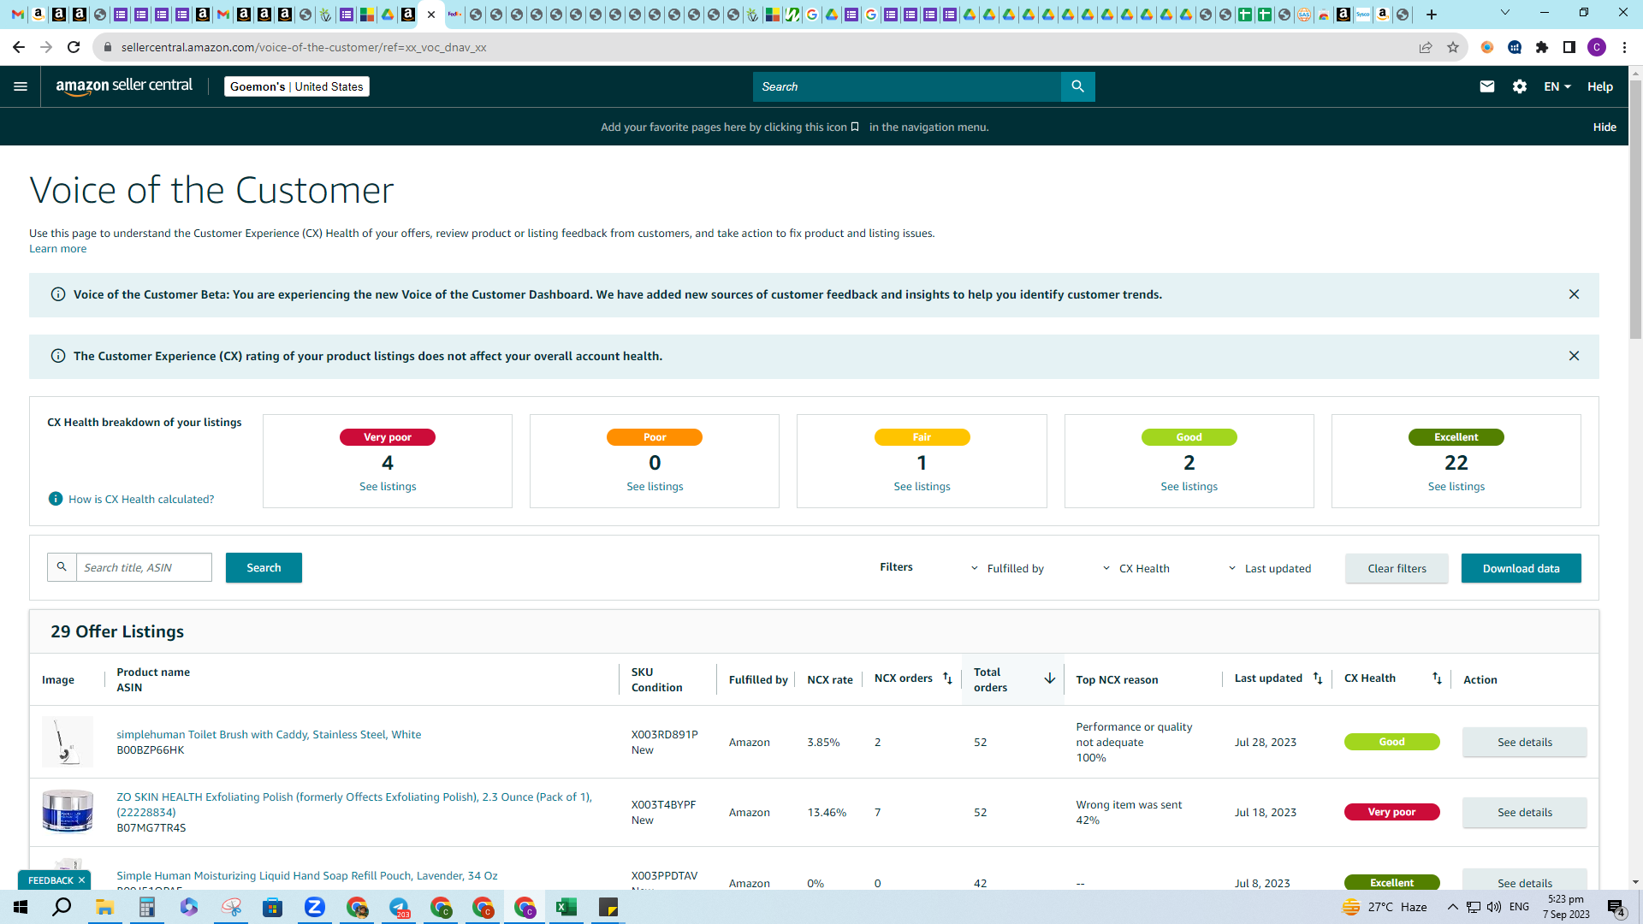Open the Chrome tab search chevron

tap(1505, 13)
